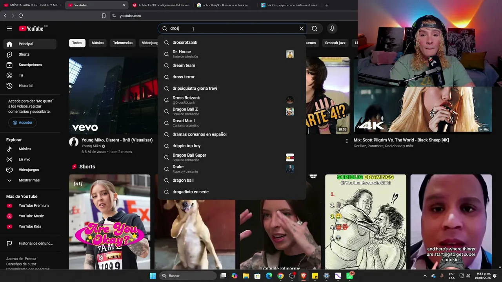Go back in browser history
This screenshot has width=502, height=282.
point(5,16)
